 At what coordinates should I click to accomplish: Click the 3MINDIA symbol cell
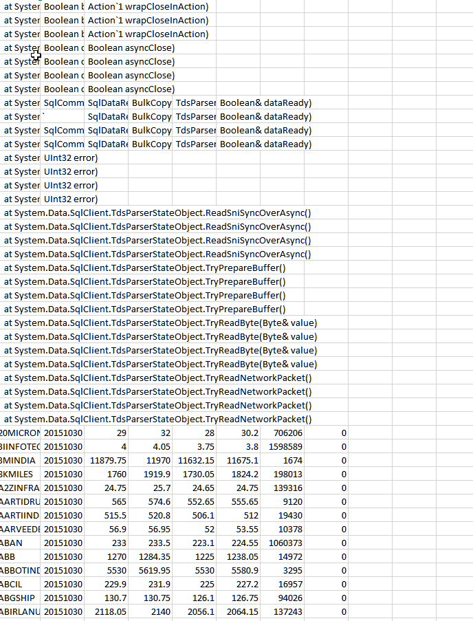tap(21, 460)
